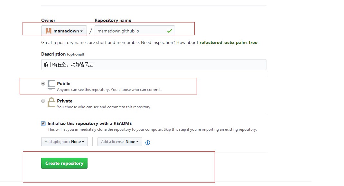Focus the Description text field
The height and width of the screenshot is (186, 344).
[153, 65]
